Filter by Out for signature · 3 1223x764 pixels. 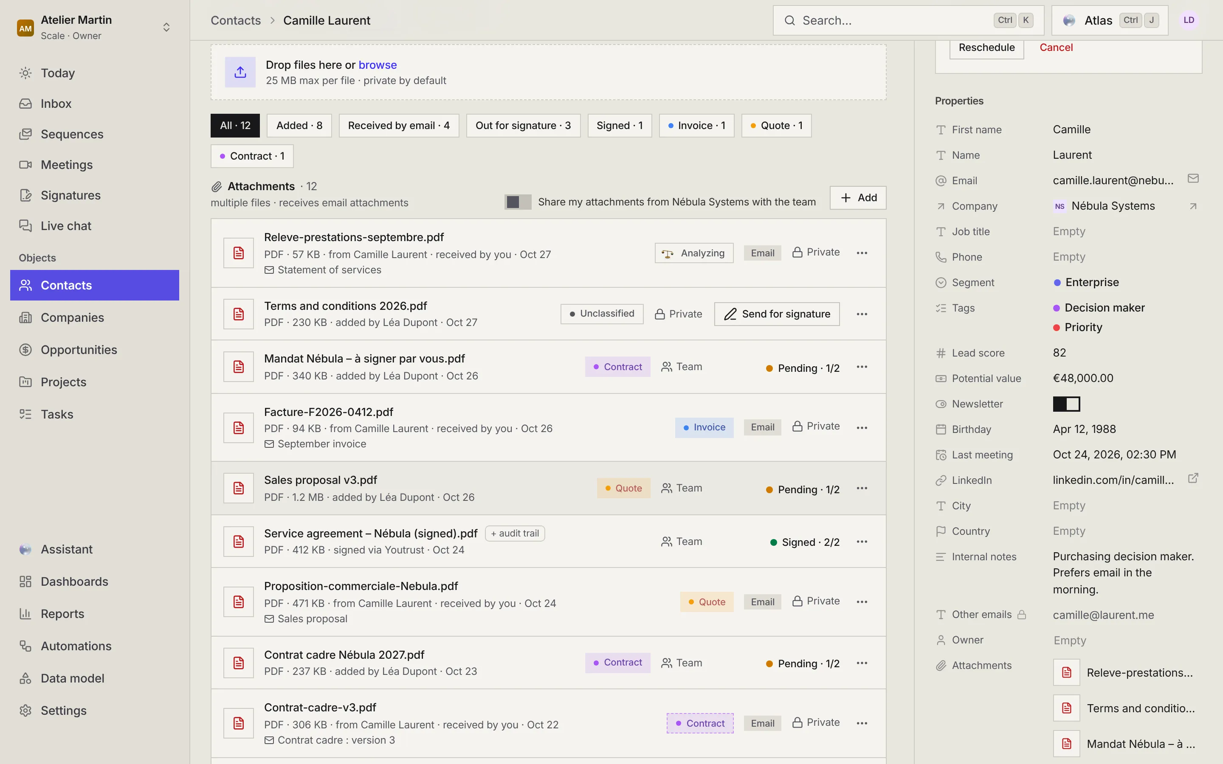tap(523, 125)
